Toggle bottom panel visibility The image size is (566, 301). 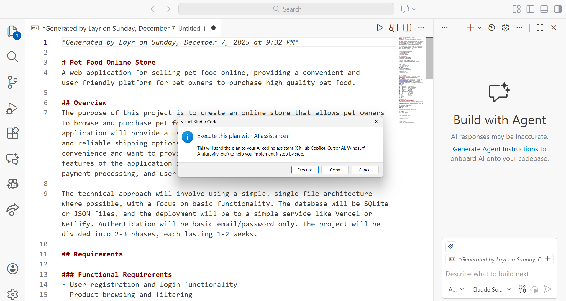(x=544, y=9)
